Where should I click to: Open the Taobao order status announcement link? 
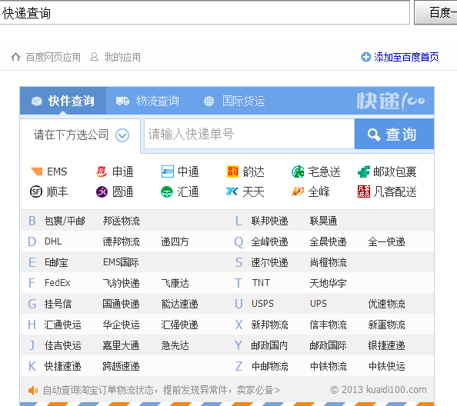click(x=162, y=390)
